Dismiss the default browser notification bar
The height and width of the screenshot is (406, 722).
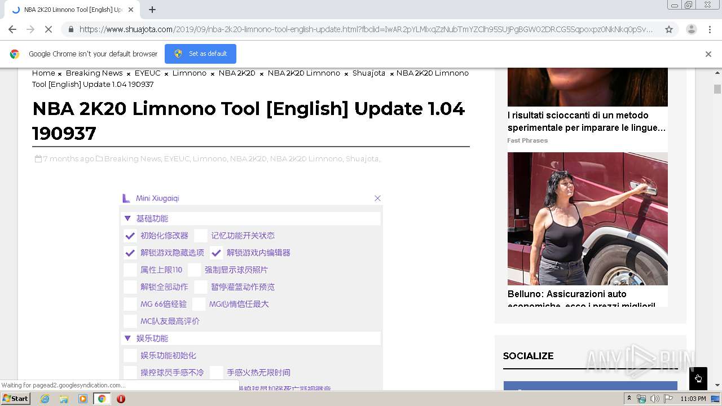(x=708, y=54)
